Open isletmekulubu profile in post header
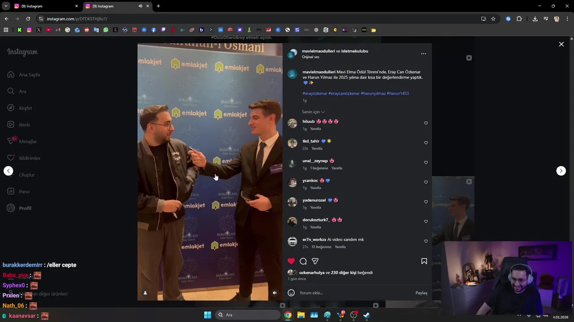The width and height of the screenshot is (574, 322). point(355,51)
